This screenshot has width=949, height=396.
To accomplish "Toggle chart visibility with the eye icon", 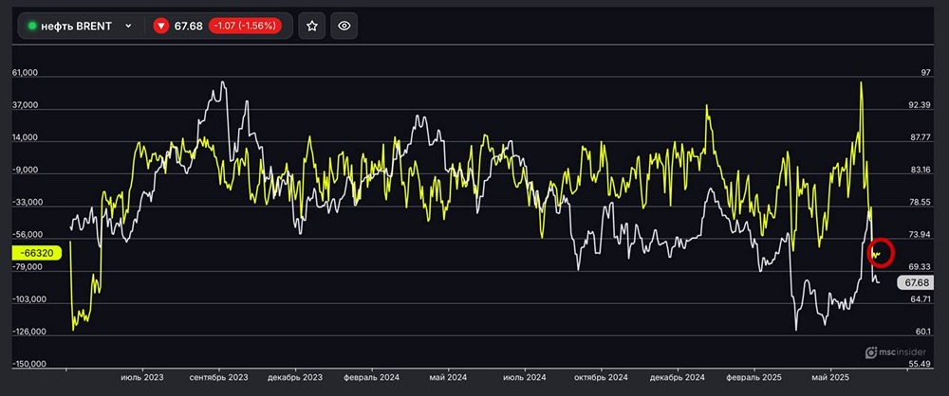I will click(344, 26).
